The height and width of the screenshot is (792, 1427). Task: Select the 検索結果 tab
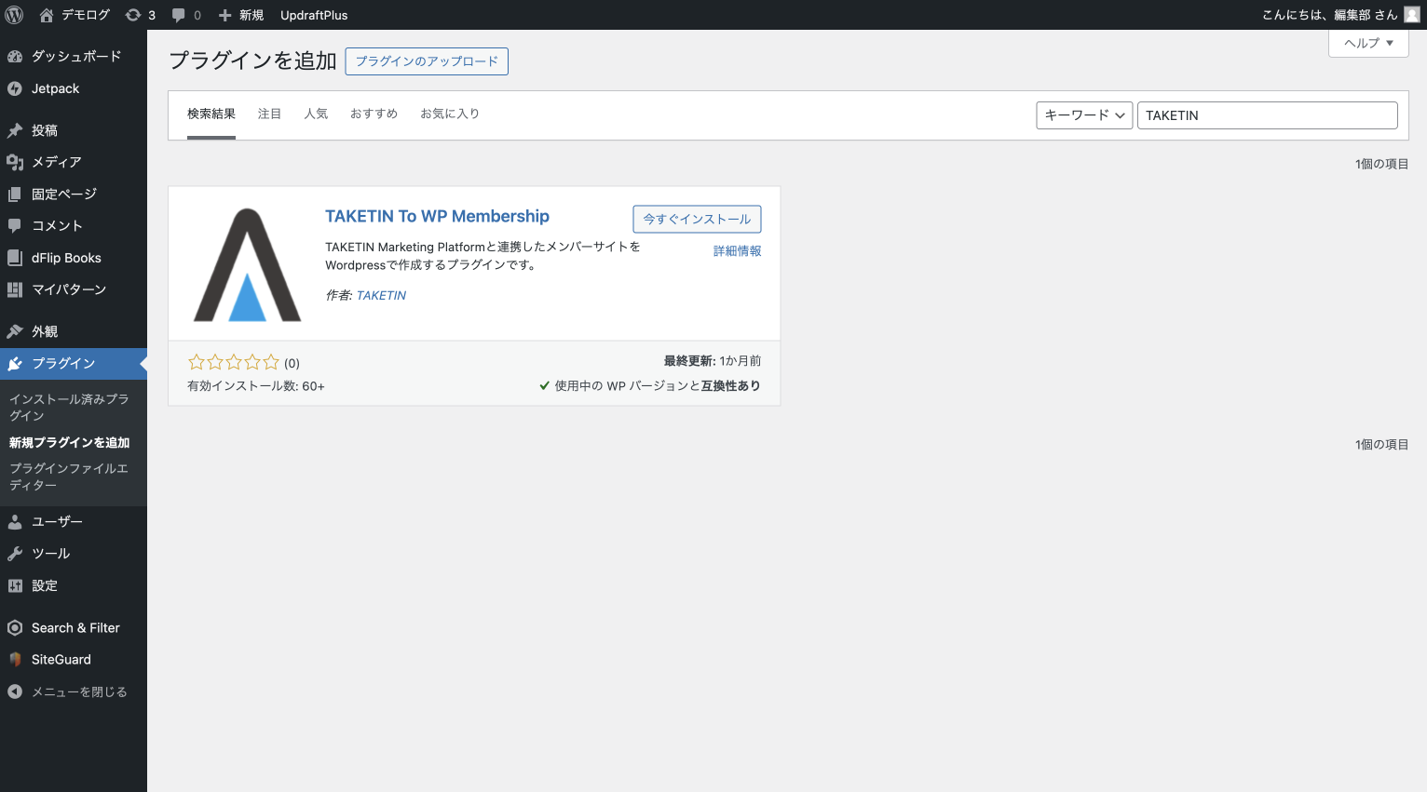tap(211, 114)
